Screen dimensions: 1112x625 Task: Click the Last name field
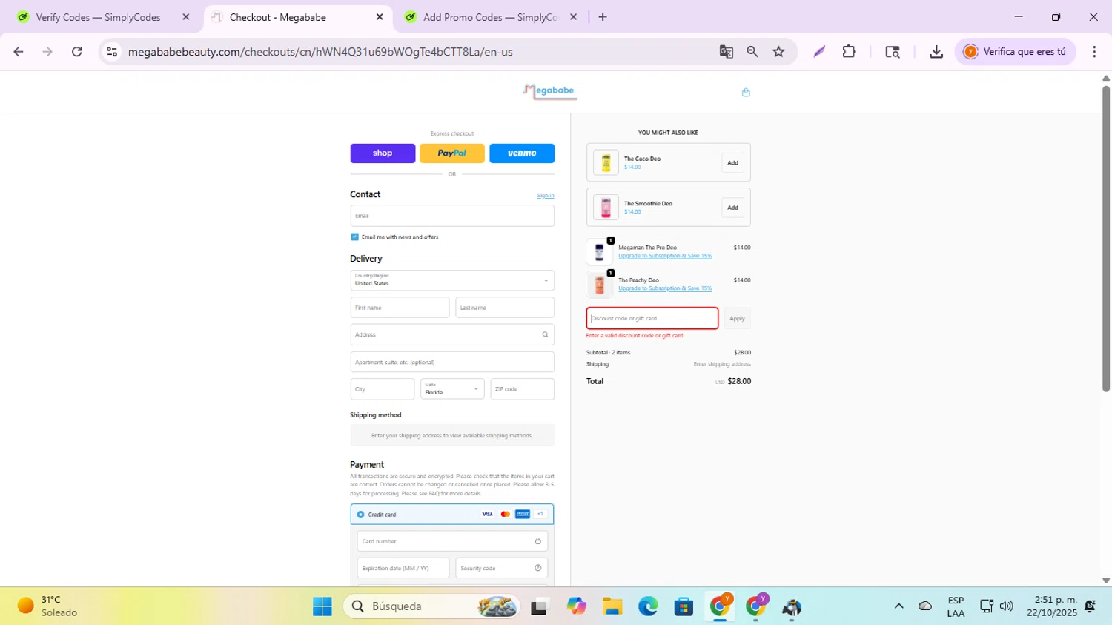(x=505, y=308)
